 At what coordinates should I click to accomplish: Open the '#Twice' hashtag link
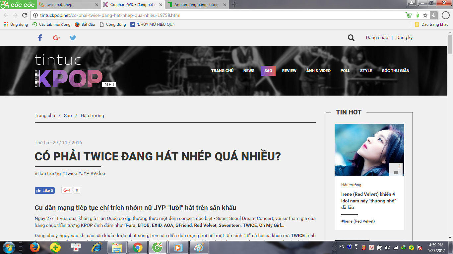pos(70,173)
